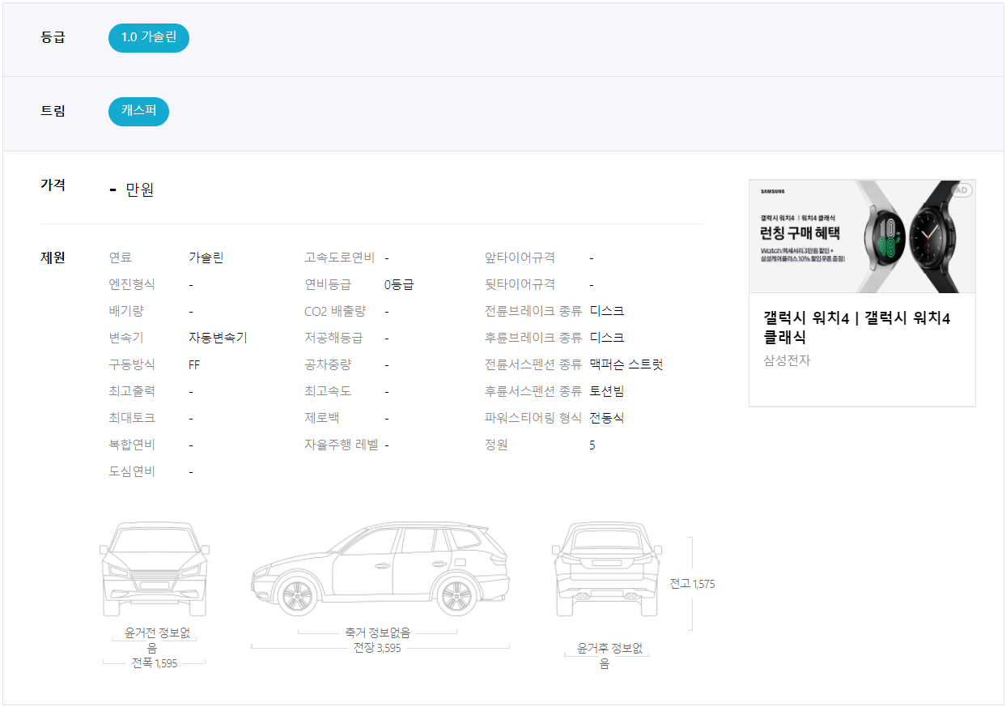Click the 만원 price text
Image resolution: width=1006 pixels, height=707 pixels.
[x=140, y=190]
